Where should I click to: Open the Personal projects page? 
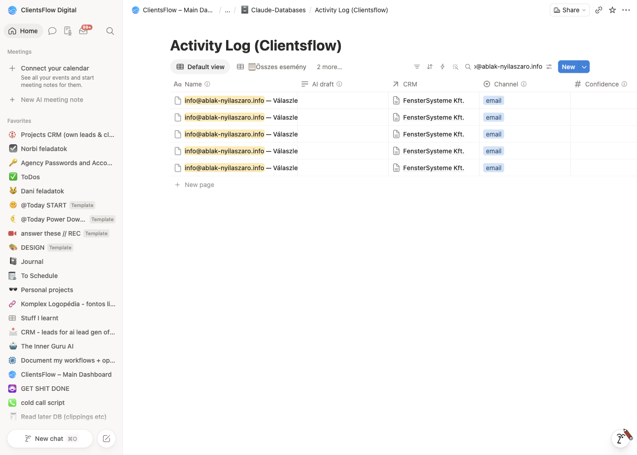61,290
